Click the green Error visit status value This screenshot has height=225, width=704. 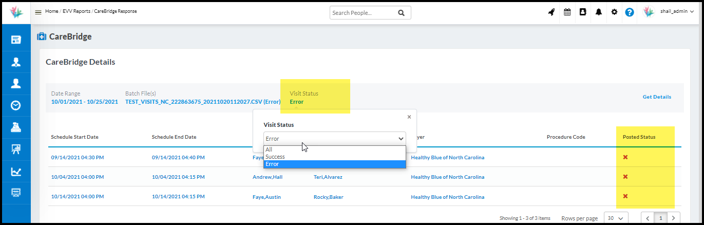296,102
